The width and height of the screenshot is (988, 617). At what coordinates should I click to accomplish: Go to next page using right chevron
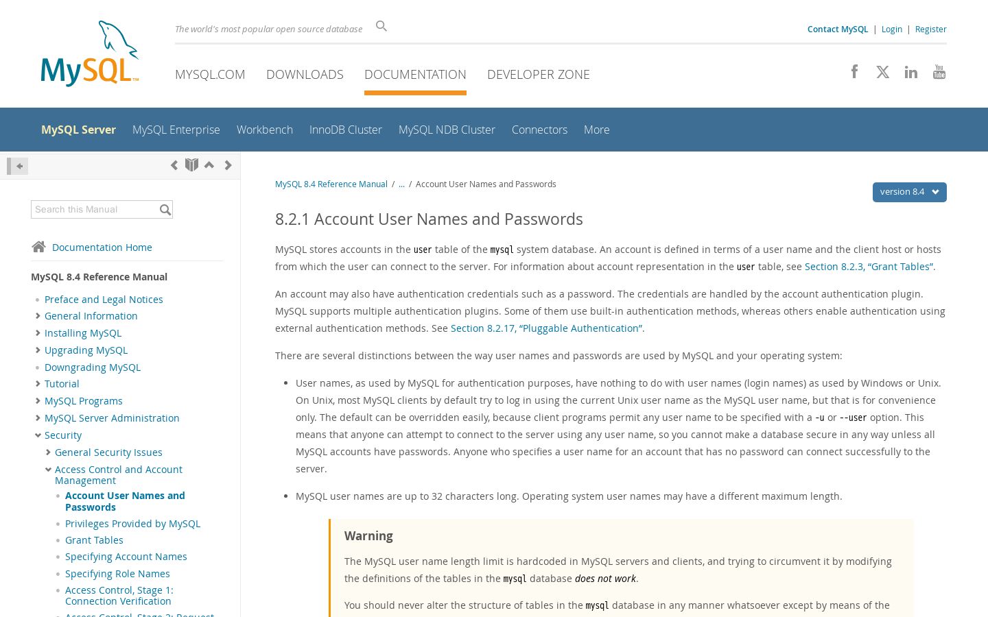click(228, 165)
